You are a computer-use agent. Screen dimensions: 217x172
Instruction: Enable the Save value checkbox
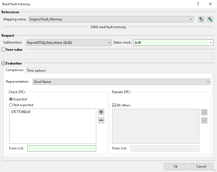[x=4, y=50]
